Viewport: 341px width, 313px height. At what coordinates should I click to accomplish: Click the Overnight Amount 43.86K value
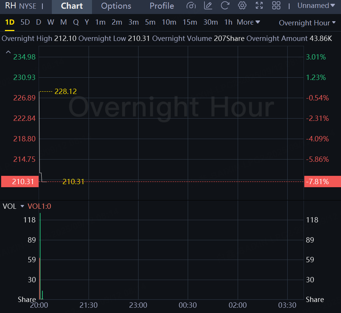[321, 38]
